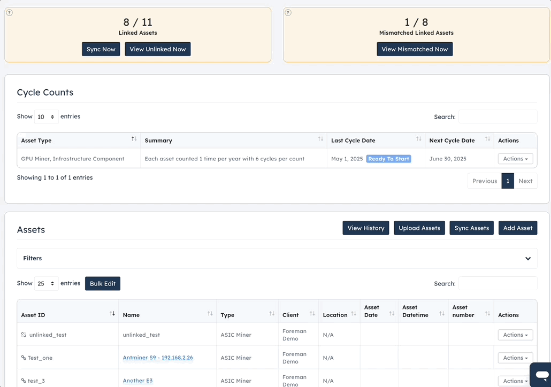This screenshot has height=387, width=551.
Task: Sort assets by Asset number
Action: click(x=487, y=314)
